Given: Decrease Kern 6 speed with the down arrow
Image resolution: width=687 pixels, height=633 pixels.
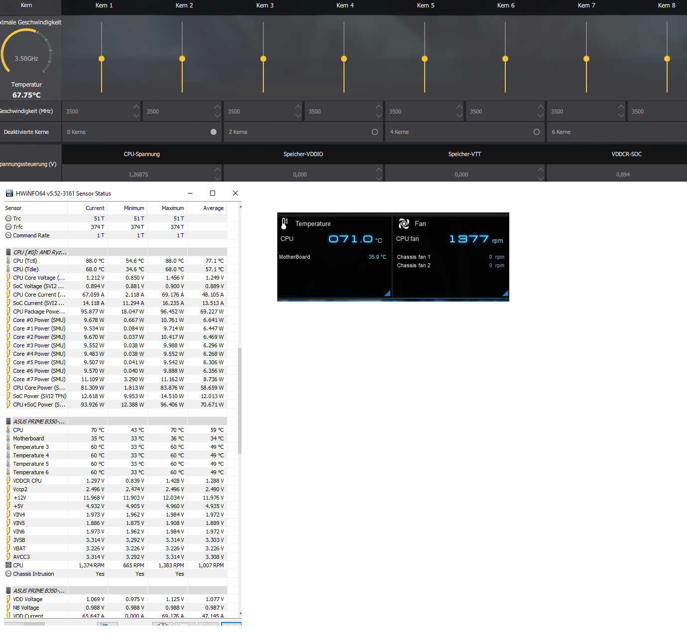Looking at the screenshot, I should coord(541,116).
